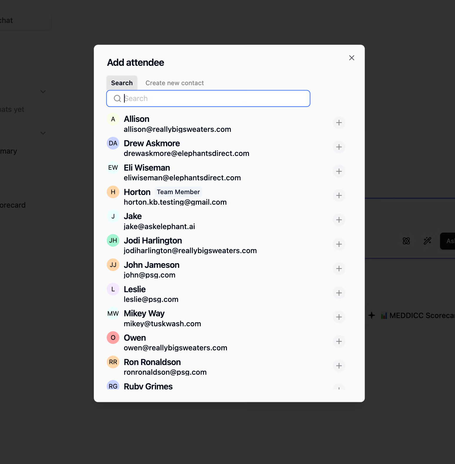This screenshot has height=464, width=455.
Task: Open the Create new contact tab
Action: point(175,83)
